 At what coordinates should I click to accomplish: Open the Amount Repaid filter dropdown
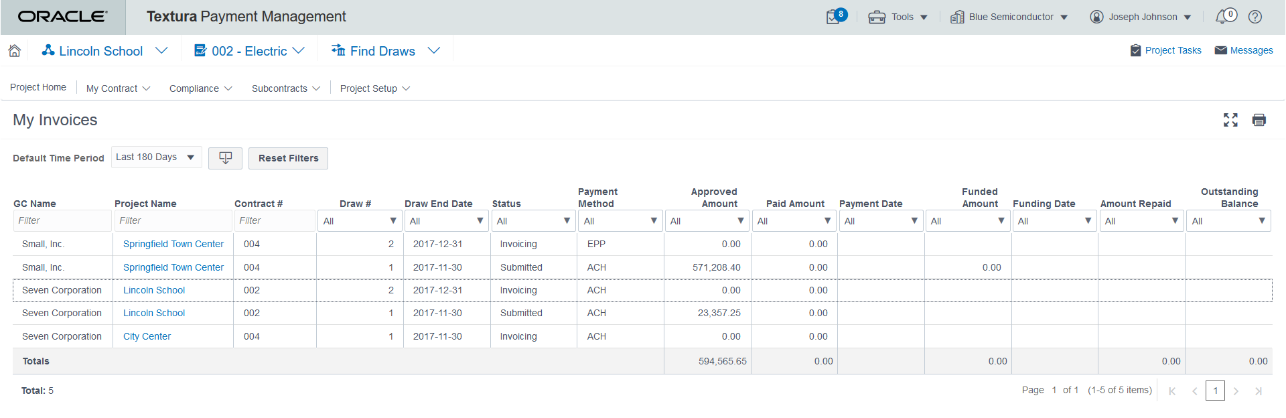click(1141, 221)
